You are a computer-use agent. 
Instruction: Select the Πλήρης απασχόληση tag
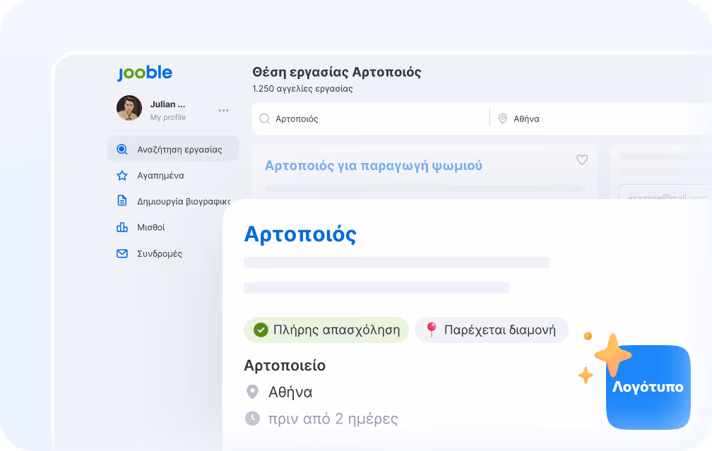326,330
